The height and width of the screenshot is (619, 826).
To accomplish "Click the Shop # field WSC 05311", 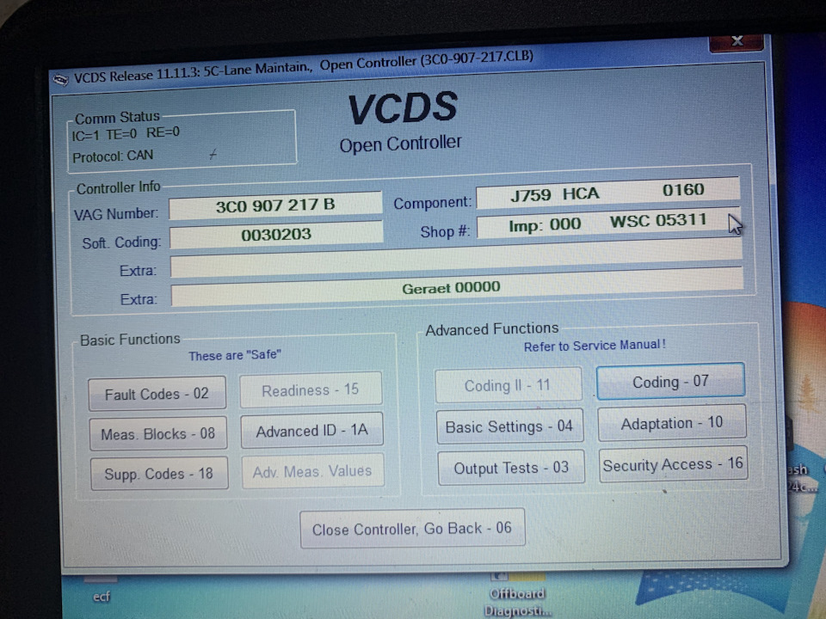I will pyautogui.click(x=608, y=223).
